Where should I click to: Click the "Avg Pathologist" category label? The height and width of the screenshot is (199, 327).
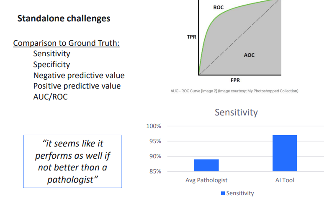pos(206,180)
